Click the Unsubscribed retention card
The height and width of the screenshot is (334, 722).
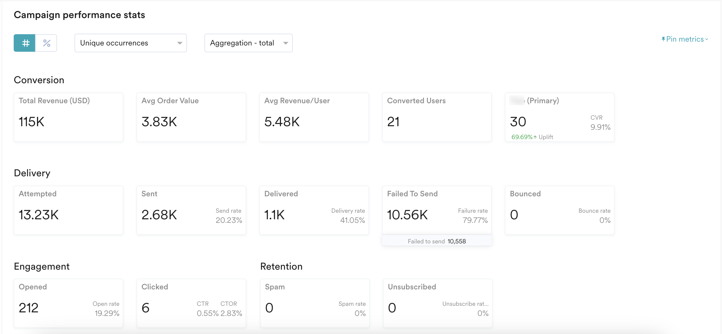click(437, 303)
